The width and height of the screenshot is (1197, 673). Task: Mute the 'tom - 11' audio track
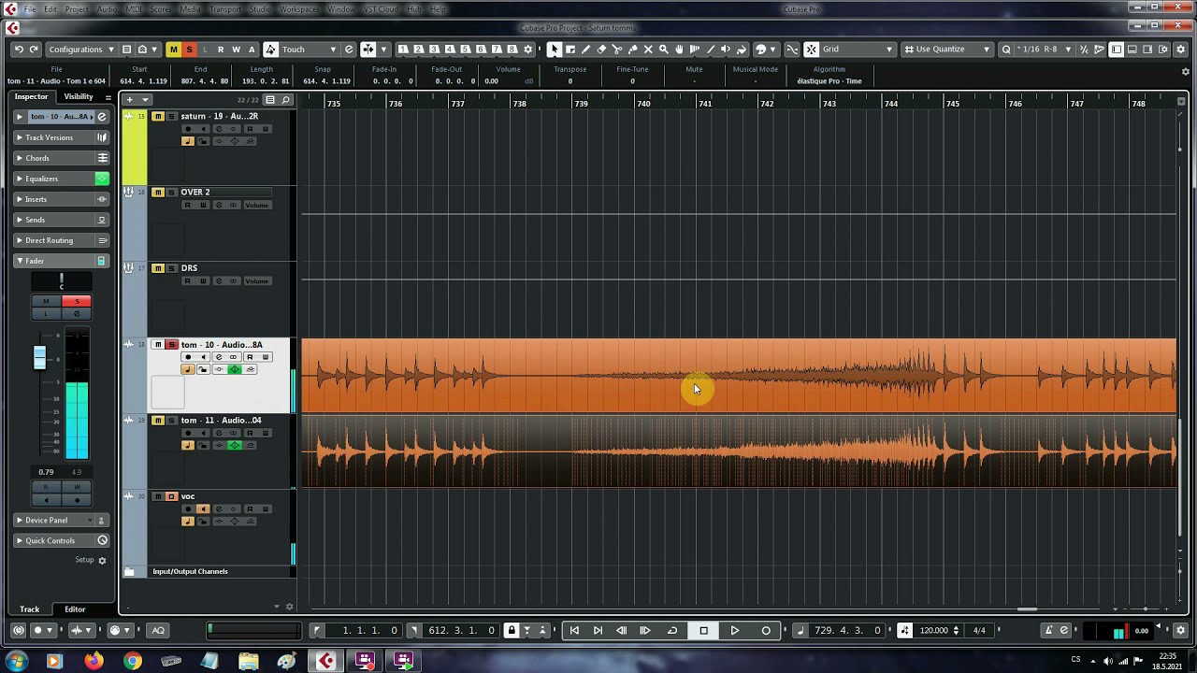pyautogui.click(x=158, y=421)
